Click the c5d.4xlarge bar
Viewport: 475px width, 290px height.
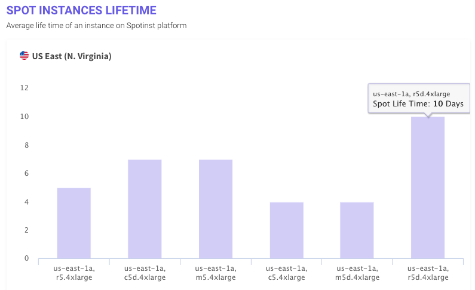pyautogui.click(x=145, y=209)
